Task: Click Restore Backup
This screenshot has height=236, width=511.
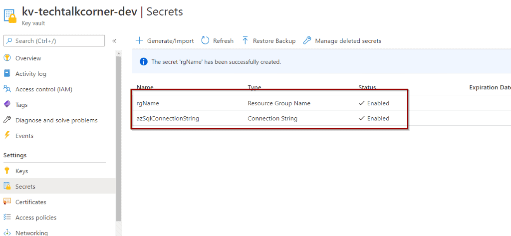Action: point(269,41)
